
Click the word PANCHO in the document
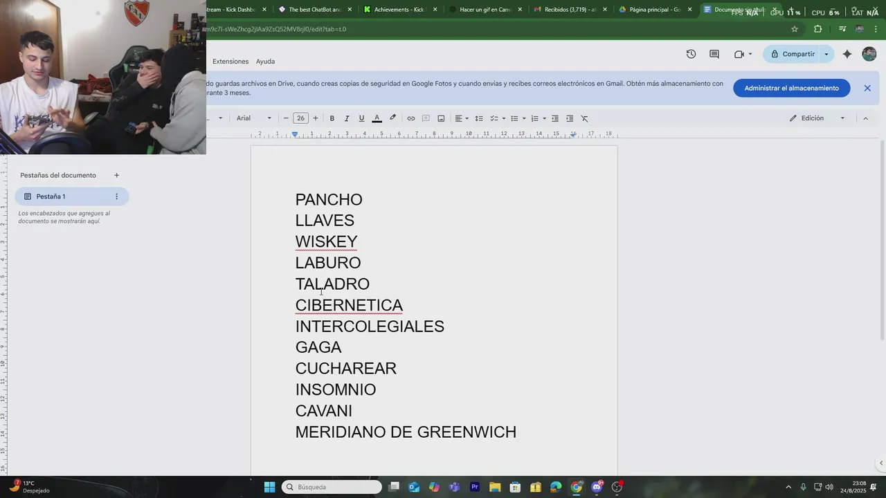click(x=329, y=199)
